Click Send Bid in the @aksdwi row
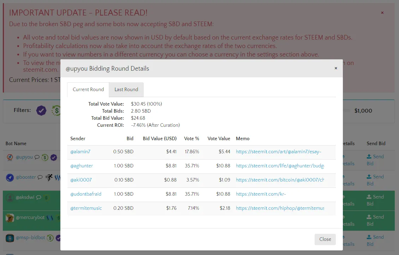Screen dimensions: 399x255 point(375,200)
